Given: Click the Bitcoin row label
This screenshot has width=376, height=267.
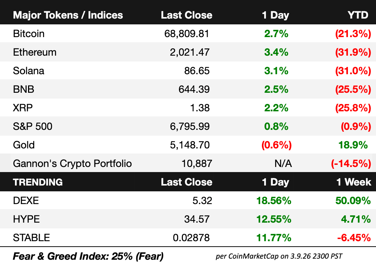Looking at the screenshot, I should click(29, 34).
